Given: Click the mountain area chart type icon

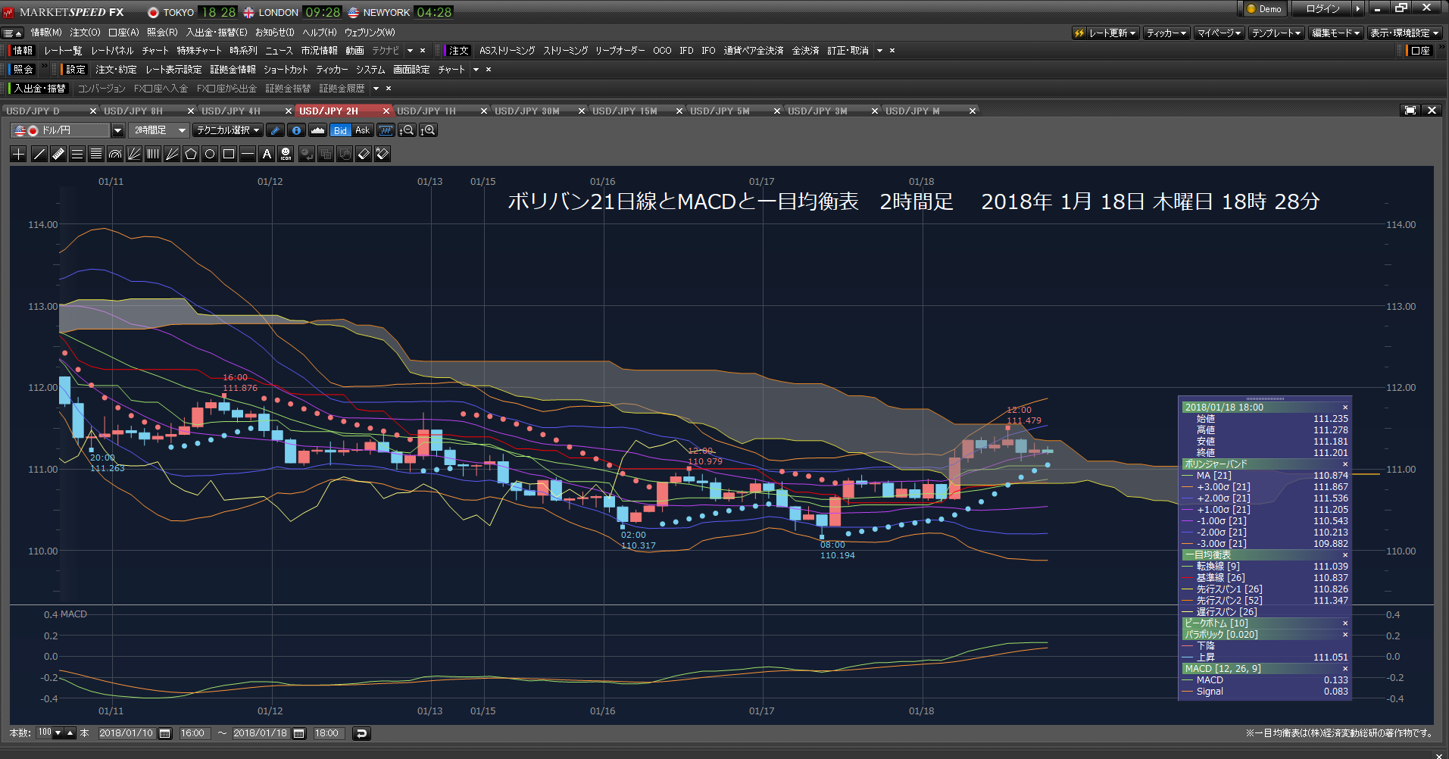Looking at the screenshot, I should [x=318, y=130].
